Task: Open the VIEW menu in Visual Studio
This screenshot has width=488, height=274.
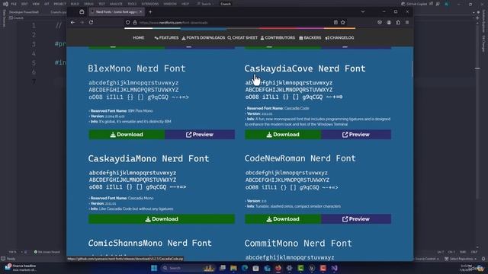Action: pos(36,4)
